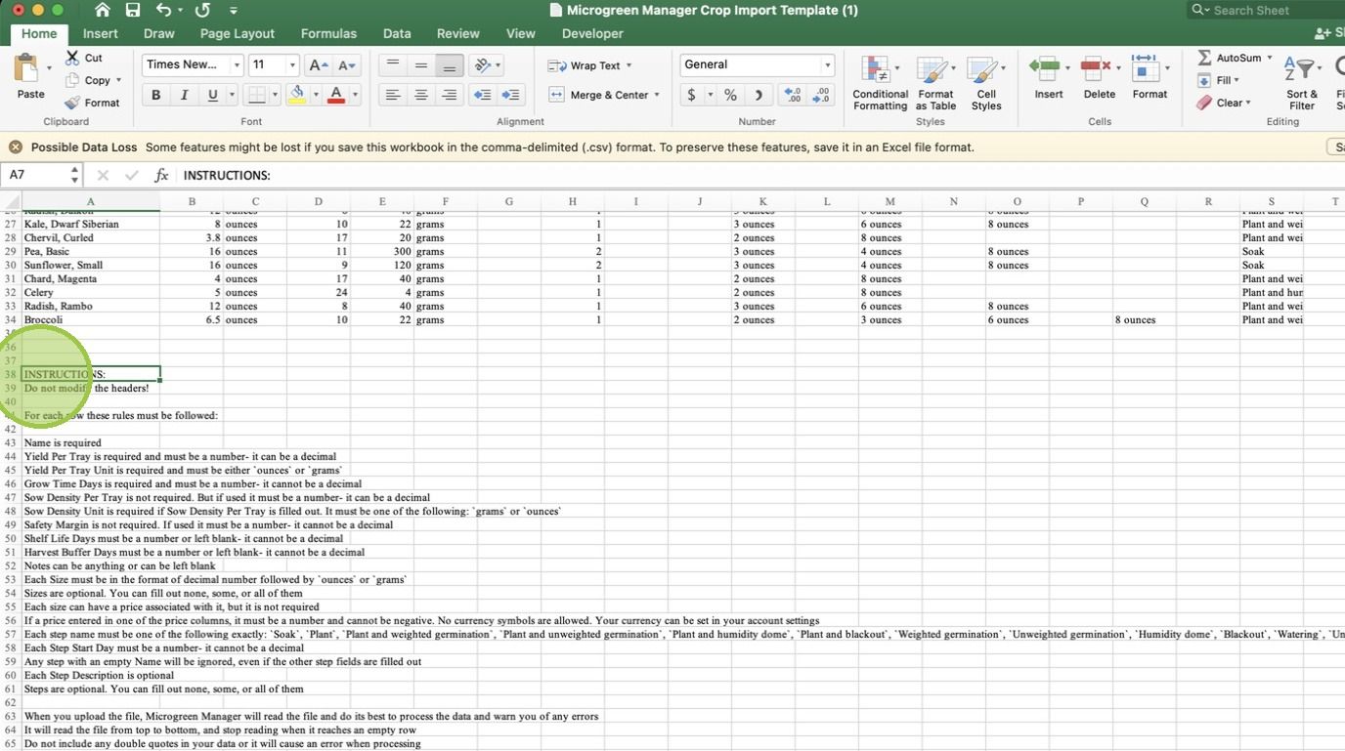Toggle underline formatting
Screen dimensions: 1345x751
click(212, 95)
